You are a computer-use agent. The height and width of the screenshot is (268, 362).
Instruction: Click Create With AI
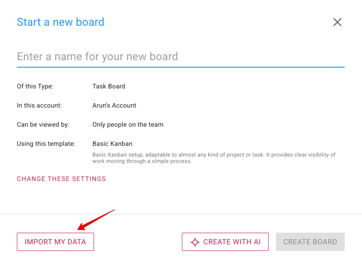(x=225, y=242)
